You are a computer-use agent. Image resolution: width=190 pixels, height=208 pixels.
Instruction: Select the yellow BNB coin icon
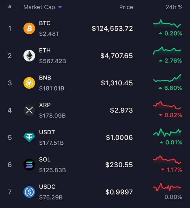[x=29, y=83]
